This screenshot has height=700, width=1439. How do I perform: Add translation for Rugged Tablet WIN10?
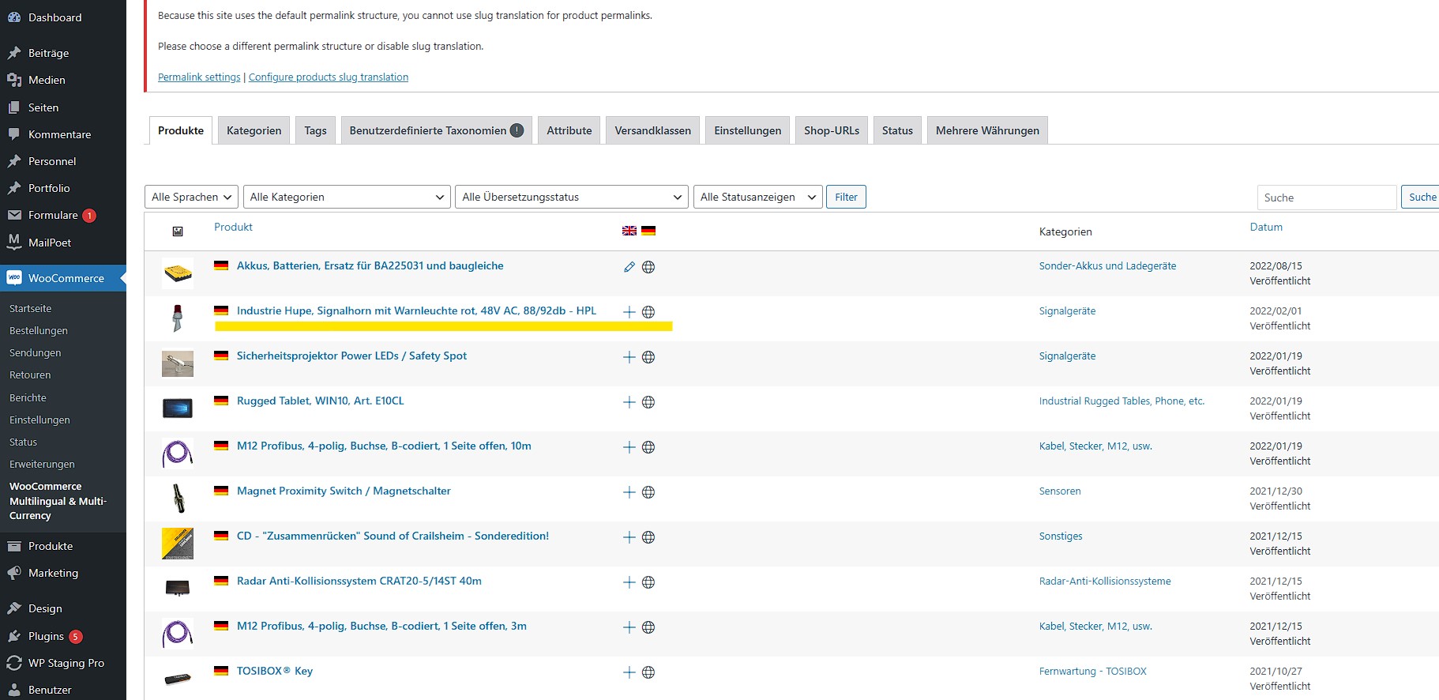click(629, 402)
